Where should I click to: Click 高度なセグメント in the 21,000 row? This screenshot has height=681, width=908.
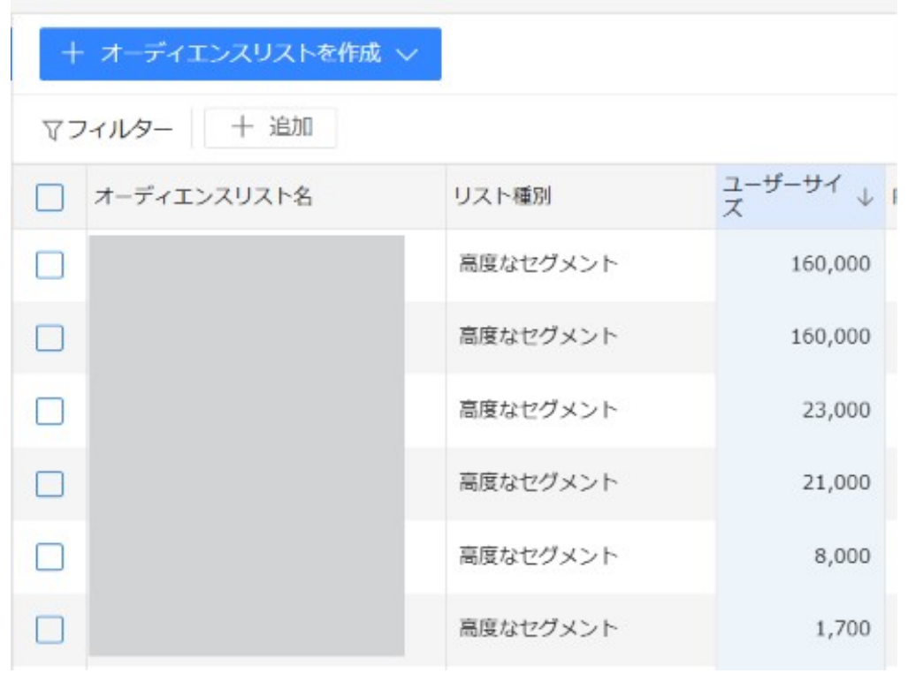538,482
